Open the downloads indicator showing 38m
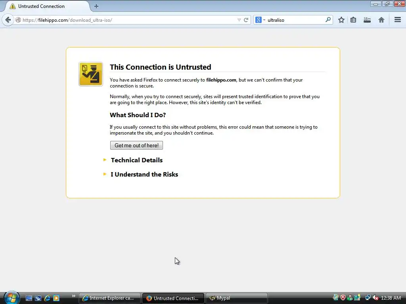Screen dimensions: 406x304 coord(367,20)
